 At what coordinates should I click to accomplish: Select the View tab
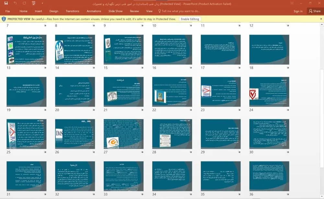coord(149,11)
